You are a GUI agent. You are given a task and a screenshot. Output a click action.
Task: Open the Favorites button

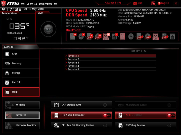pos(22,115)
